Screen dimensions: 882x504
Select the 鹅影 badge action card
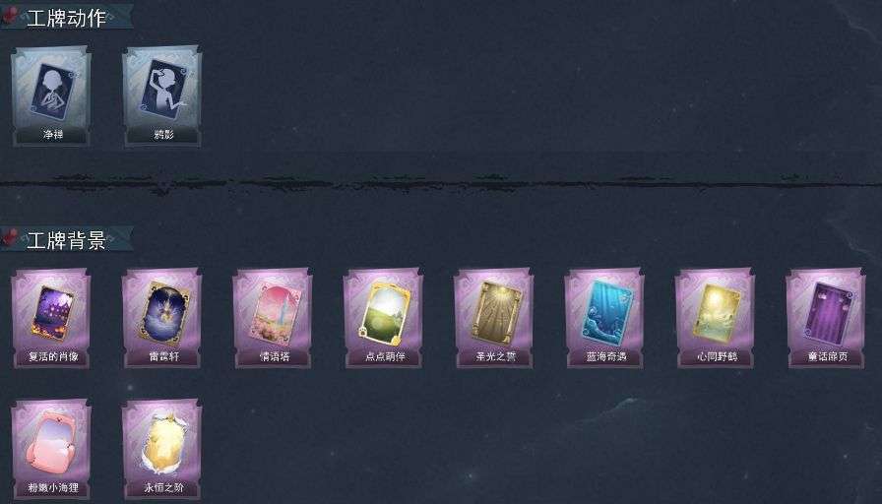click(162, 96)
